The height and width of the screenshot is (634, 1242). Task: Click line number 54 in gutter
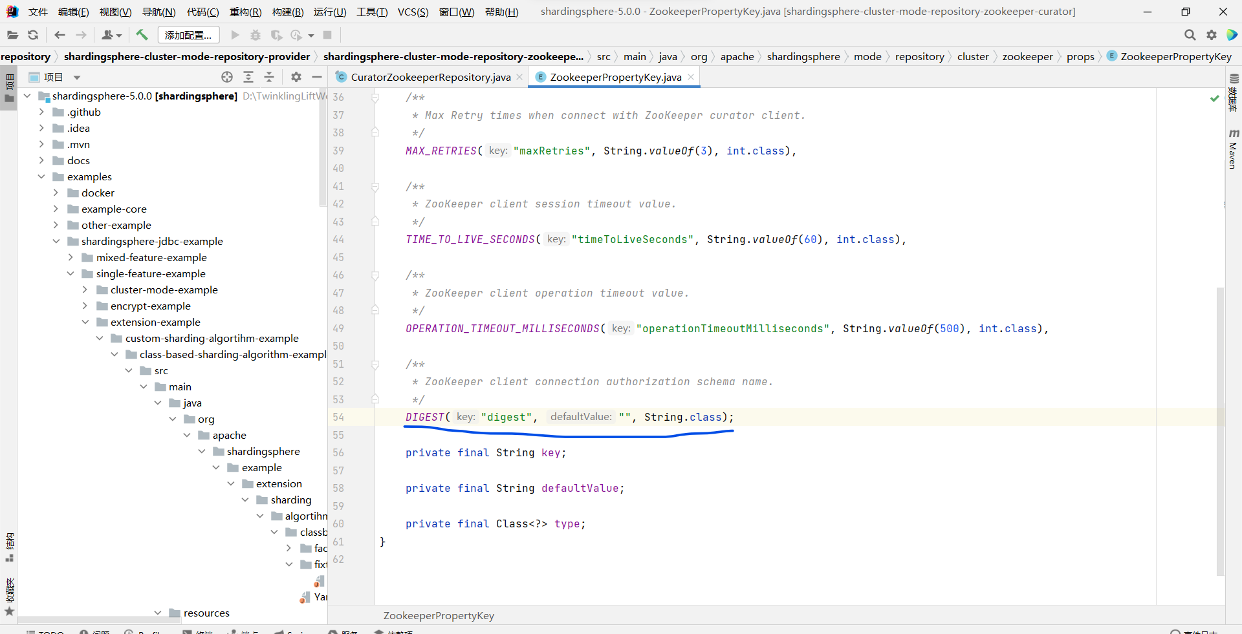click(338, 417)
